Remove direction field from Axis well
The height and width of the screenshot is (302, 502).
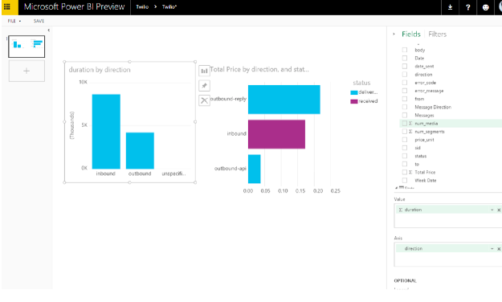pos(499,249)
